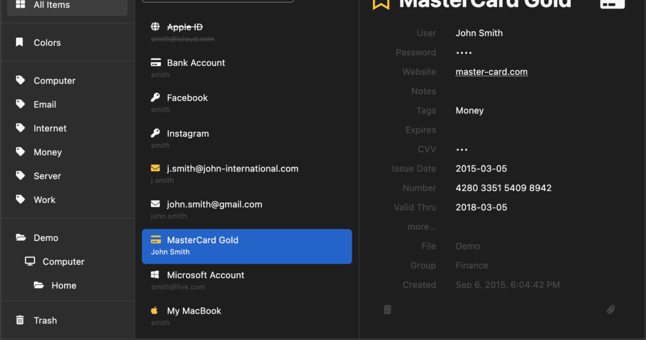Image resolution: width=646 pixels, height=340 pixels.
Task: Open the master-card.com website link
Action: pos(491,72)
